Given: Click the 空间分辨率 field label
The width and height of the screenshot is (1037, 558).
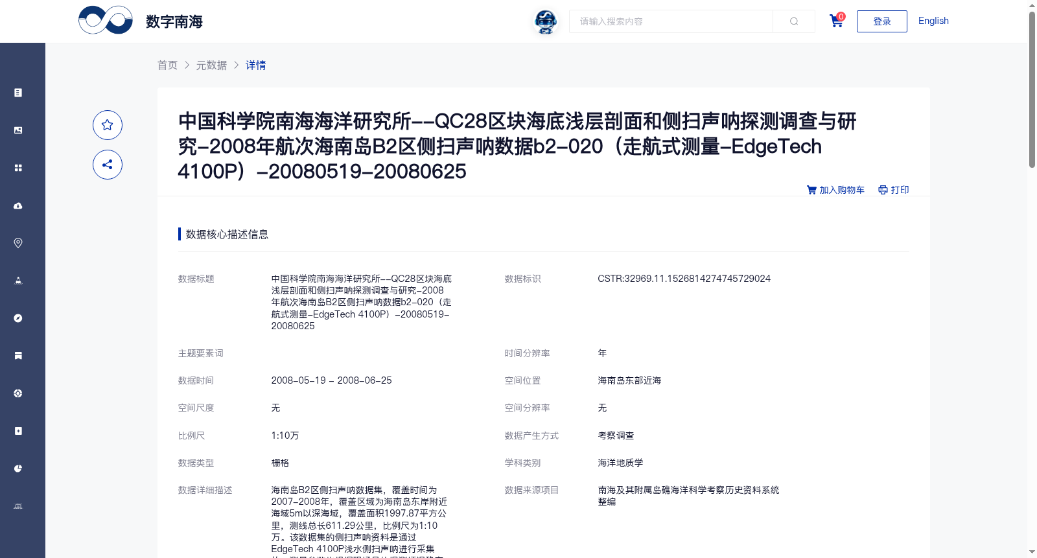Looking at the screenshot, I should tap(528, 408).
